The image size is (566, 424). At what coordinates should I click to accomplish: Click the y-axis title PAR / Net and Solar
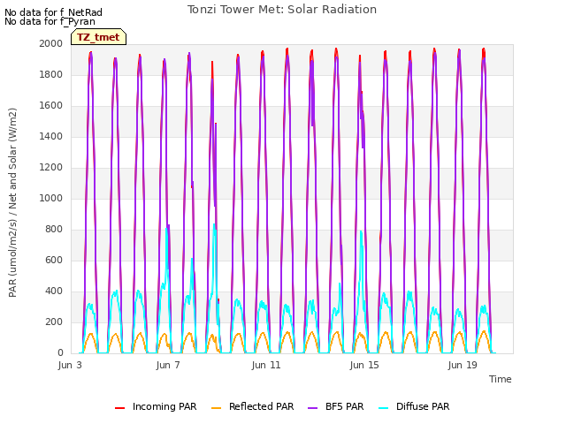coord(12,202)
